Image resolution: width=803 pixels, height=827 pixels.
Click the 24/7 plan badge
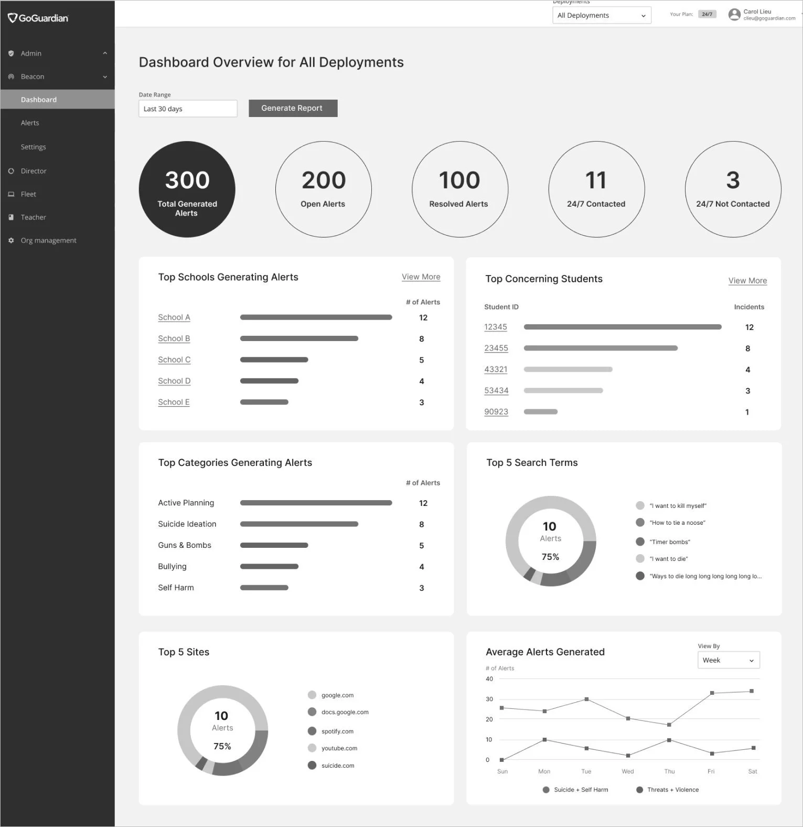(707, 14)
